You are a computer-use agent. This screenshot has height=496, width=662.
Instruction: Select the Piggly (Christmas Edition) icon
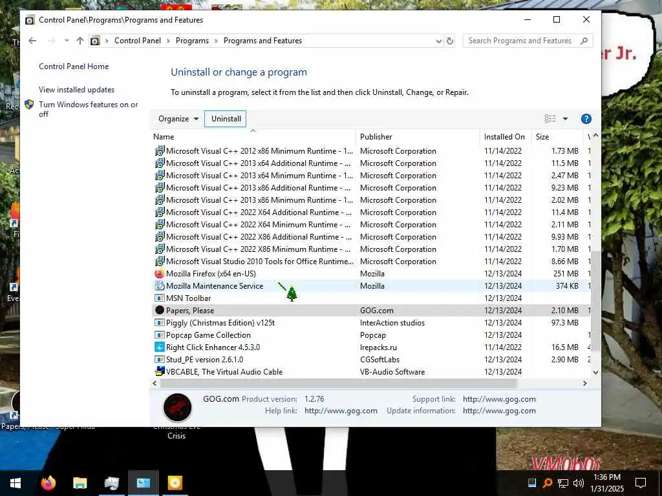pyautogui.click(x=159, y=323)
